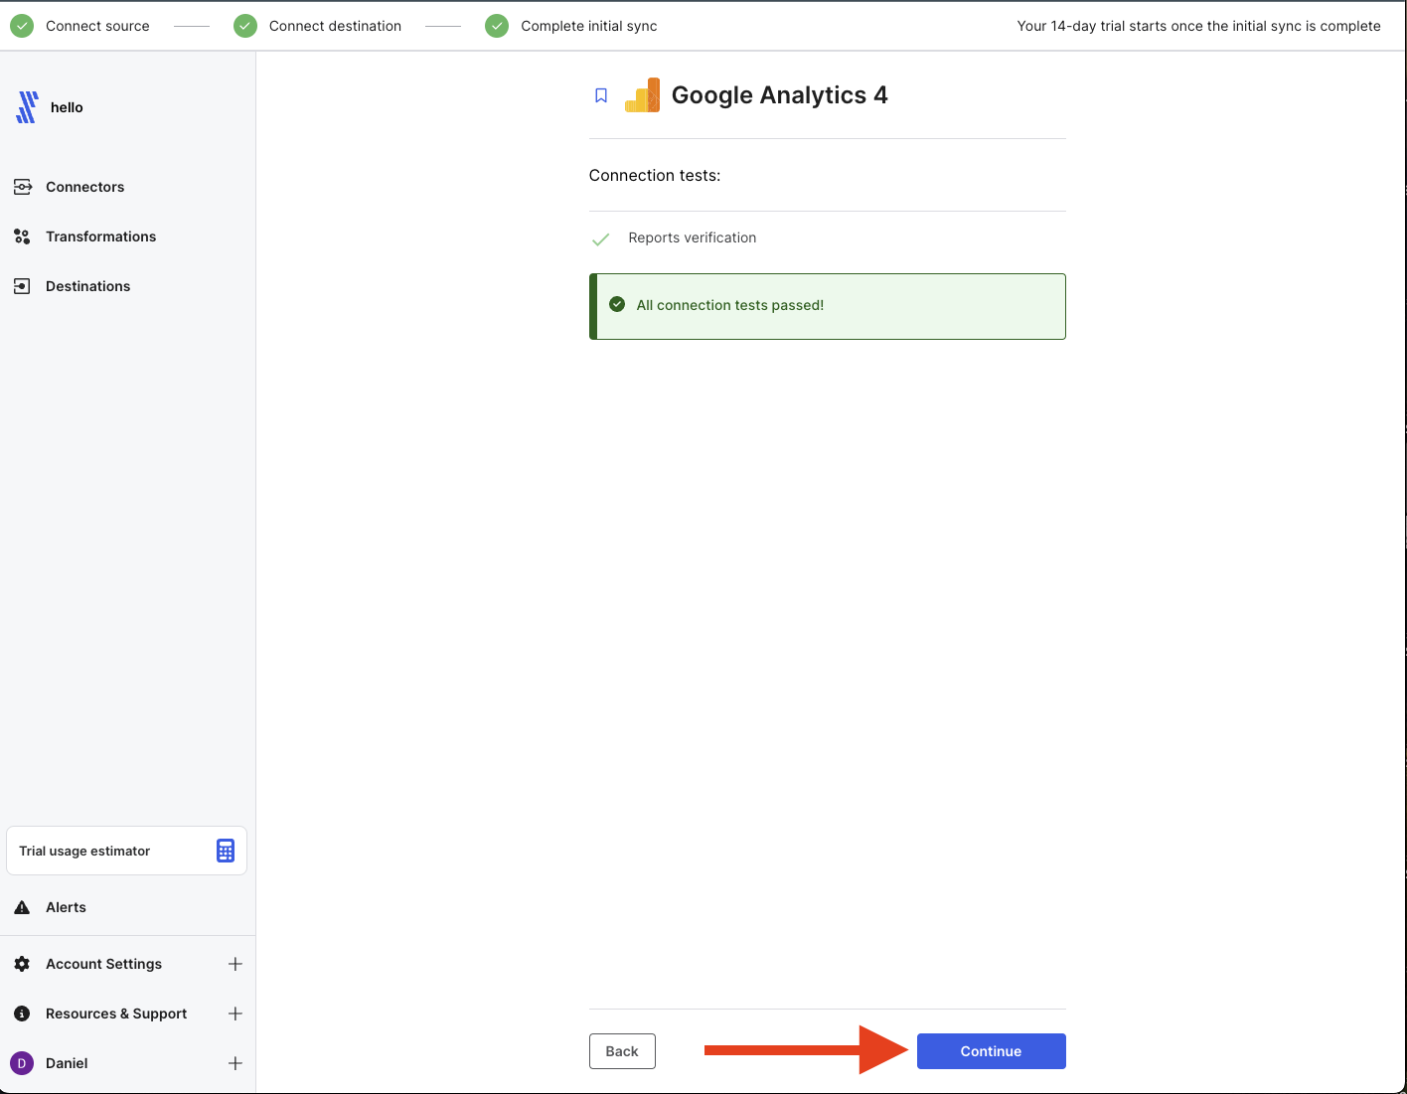
Task: Open the Destinations sidebar icon
Action: coord(22,286)
